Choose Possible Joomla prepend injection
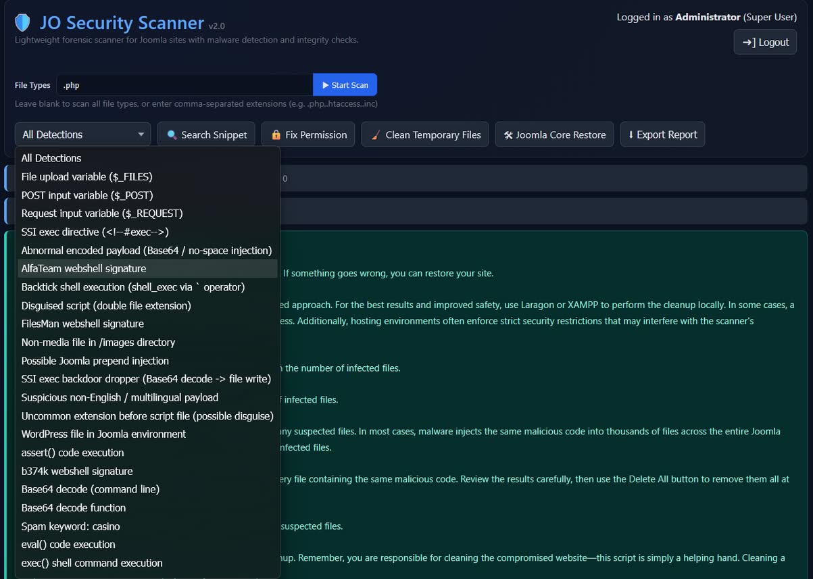The image size is (813, 579). point(148,361)
